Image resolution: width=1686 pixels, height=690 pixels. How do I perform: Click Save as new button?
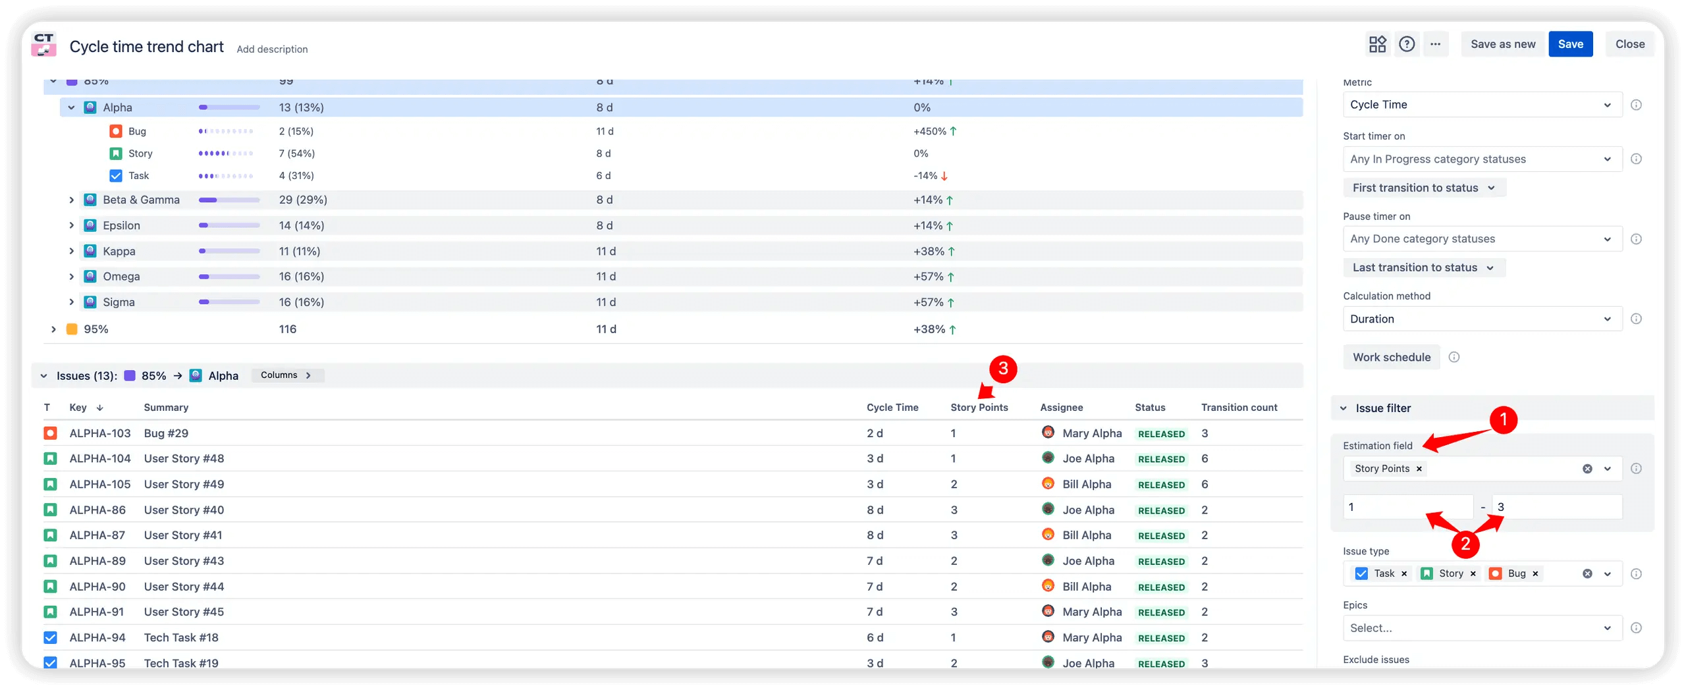tap(1502, 44)
